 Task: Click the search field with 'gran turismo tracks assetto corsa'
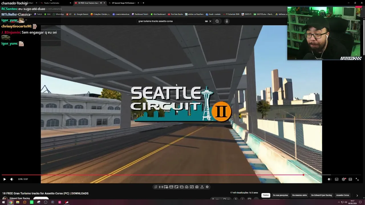coord(171,21)
